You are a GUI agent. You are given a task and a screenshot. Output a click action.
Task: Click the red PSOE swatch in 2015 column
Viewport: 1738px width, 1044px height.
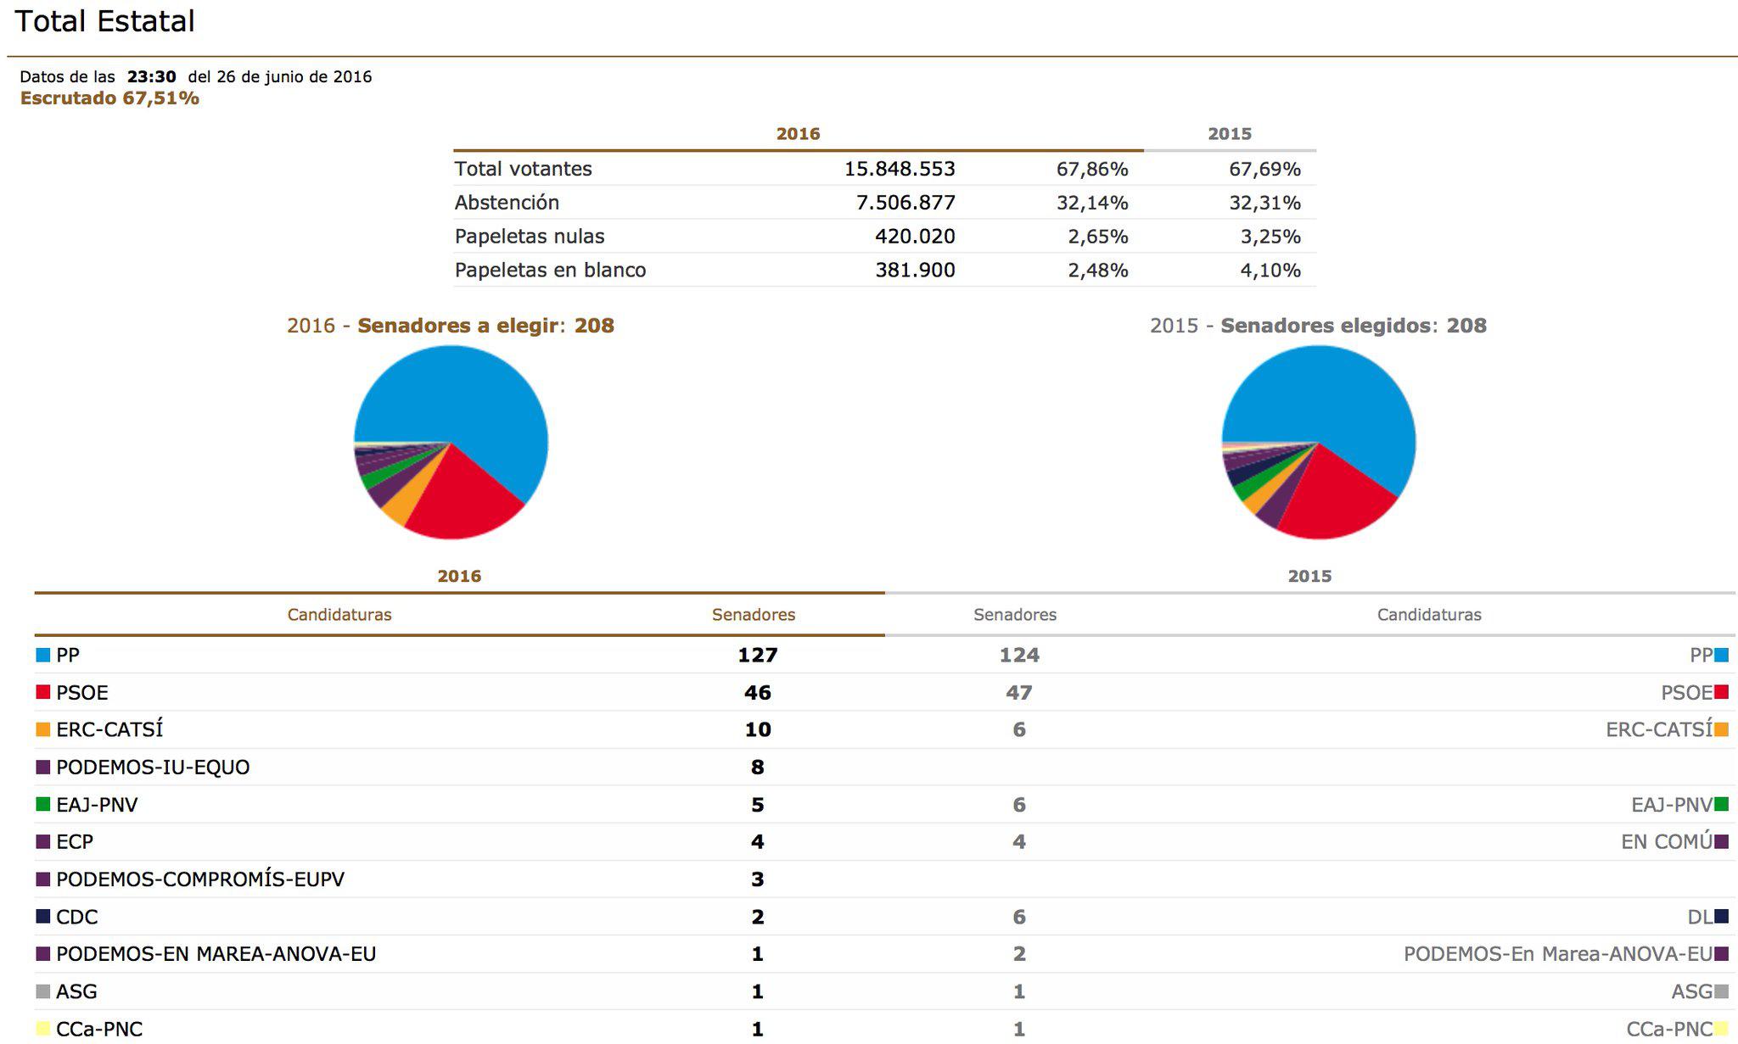pos(1721,692)
